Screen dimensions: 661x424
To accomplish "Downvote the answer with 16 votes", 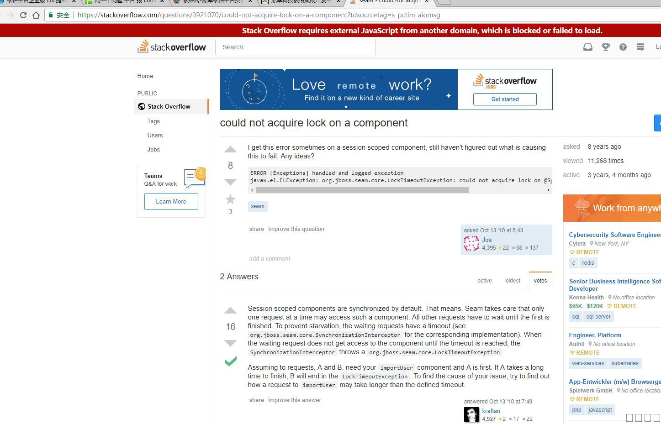I will coord(230,343).
